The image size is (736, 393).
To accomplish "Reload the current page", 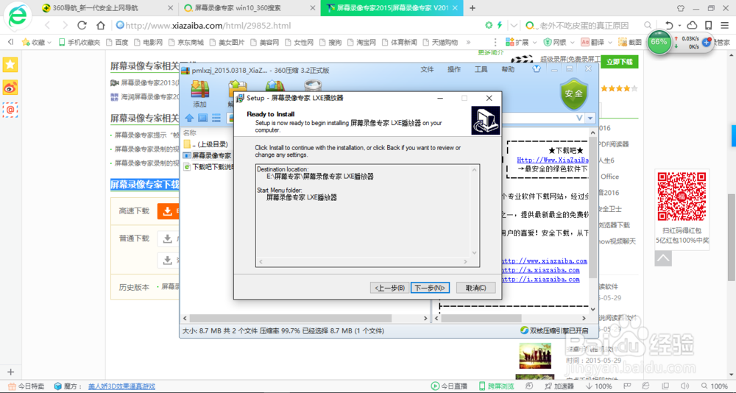I will pyautogui.click(x=82, y=25).
